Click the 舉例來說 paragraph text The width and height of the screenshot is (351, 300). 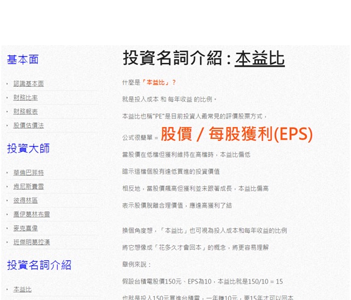click(136, 264)
